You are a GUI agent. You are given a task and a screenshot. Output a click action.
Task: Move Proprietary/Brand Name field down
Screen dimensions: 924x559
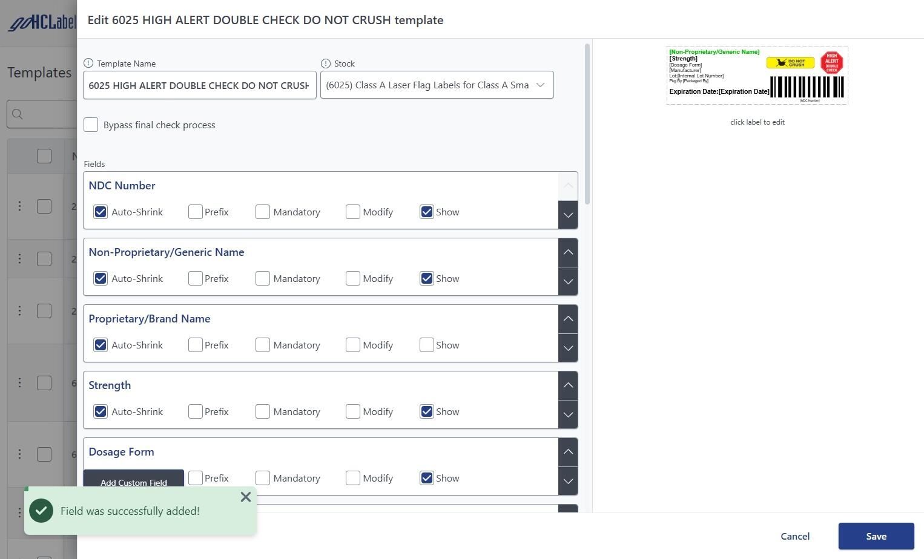click(x=568, y=348)
